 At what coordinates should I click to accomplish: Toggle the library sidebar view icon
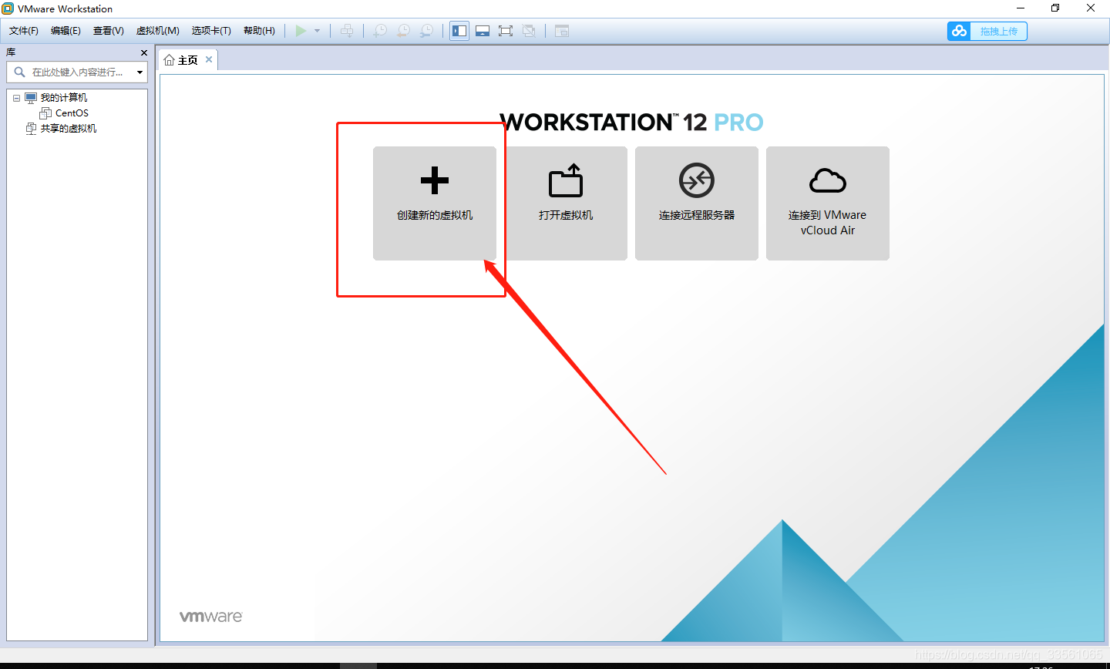pyautogui.click(x=459, y=31)
